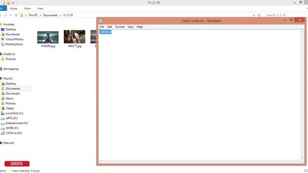Select Homegroup in the navigation pane

tap(11, 69)
